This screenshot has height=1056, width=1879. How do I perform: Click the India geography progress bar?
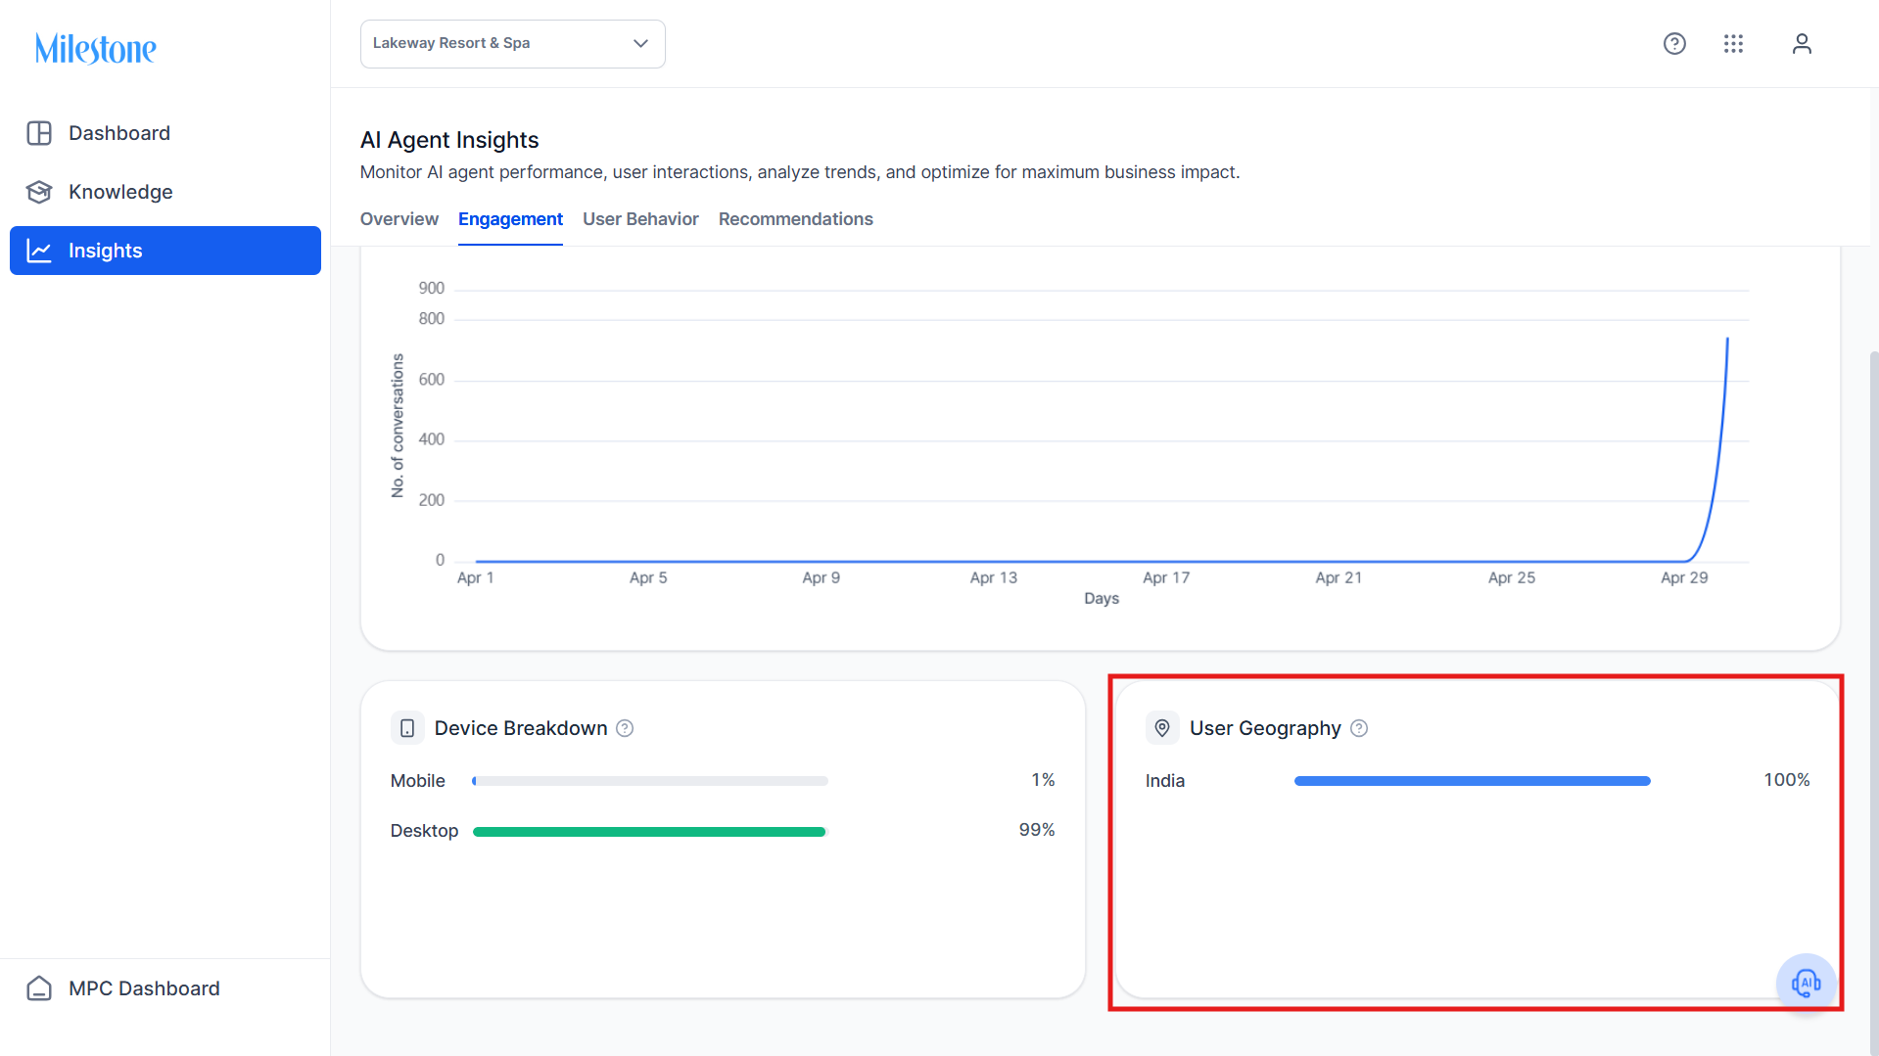click(1473, 781)
